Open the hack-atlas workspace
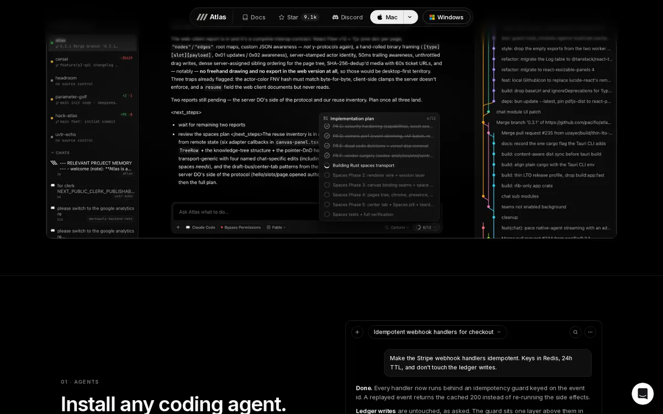This screenshot has width=663, height=414. (x=92, y=118)
